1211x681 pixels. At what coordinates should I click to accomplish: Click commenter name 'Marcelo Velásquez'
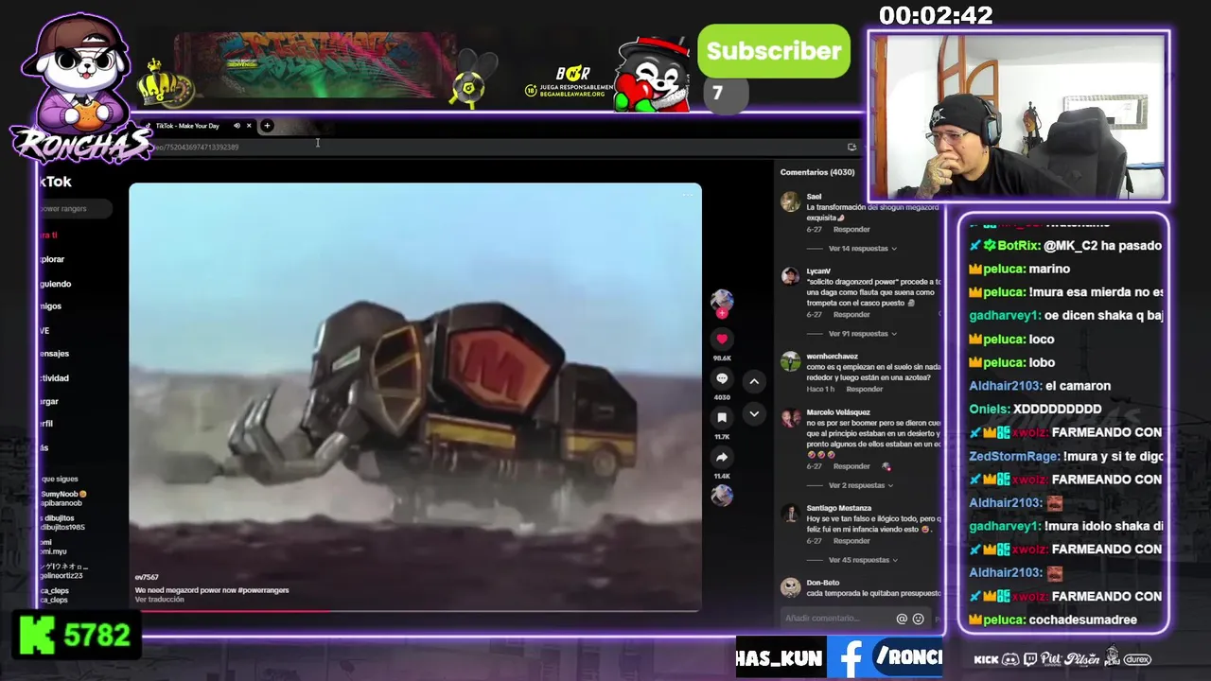pos(838,412)
